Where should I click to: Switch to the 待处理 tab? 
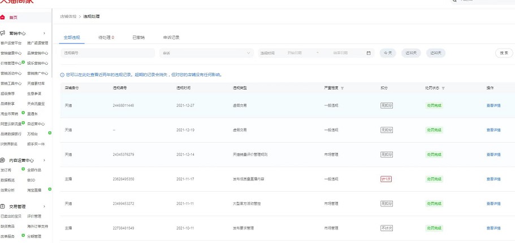coord(106,37)
